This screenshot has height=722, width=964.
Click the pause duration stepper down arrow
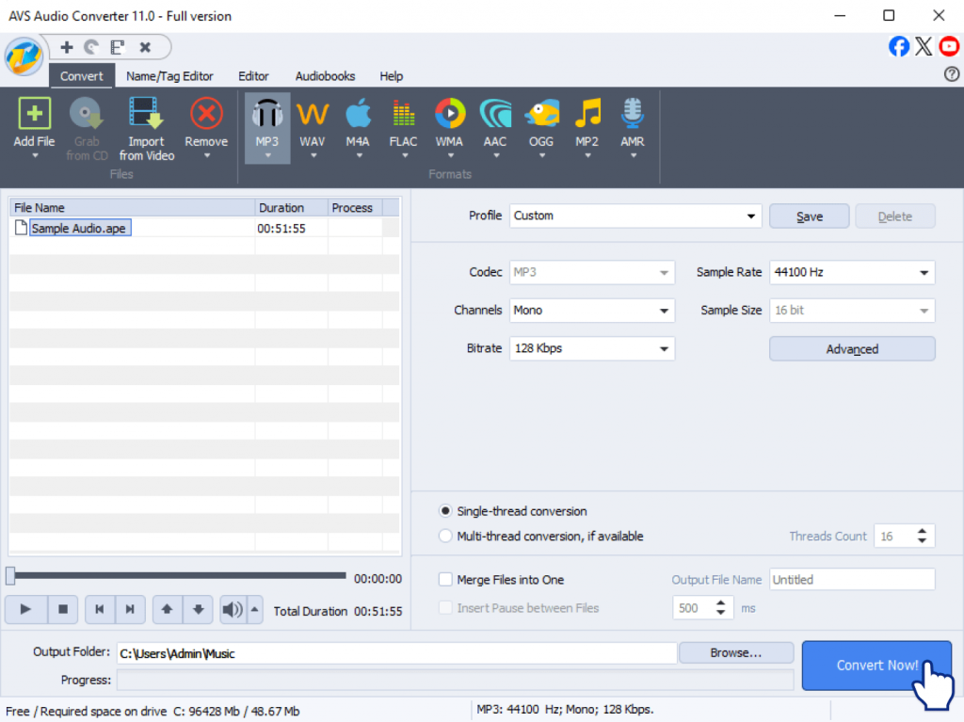720,613
